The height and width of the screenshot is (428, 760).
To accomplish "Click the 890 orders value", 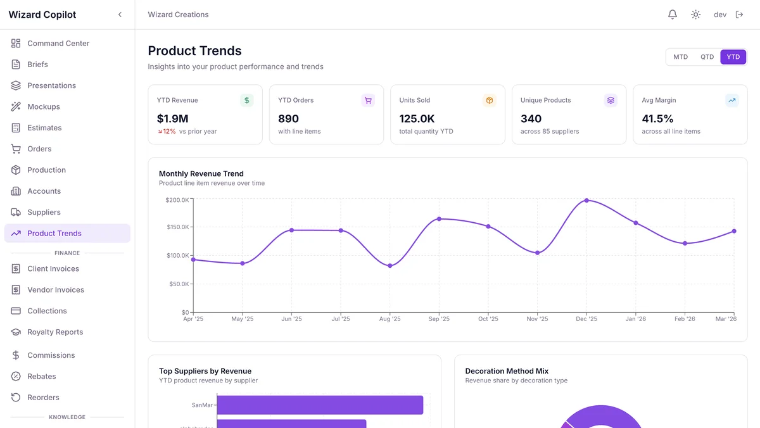I will pos(289,118).
